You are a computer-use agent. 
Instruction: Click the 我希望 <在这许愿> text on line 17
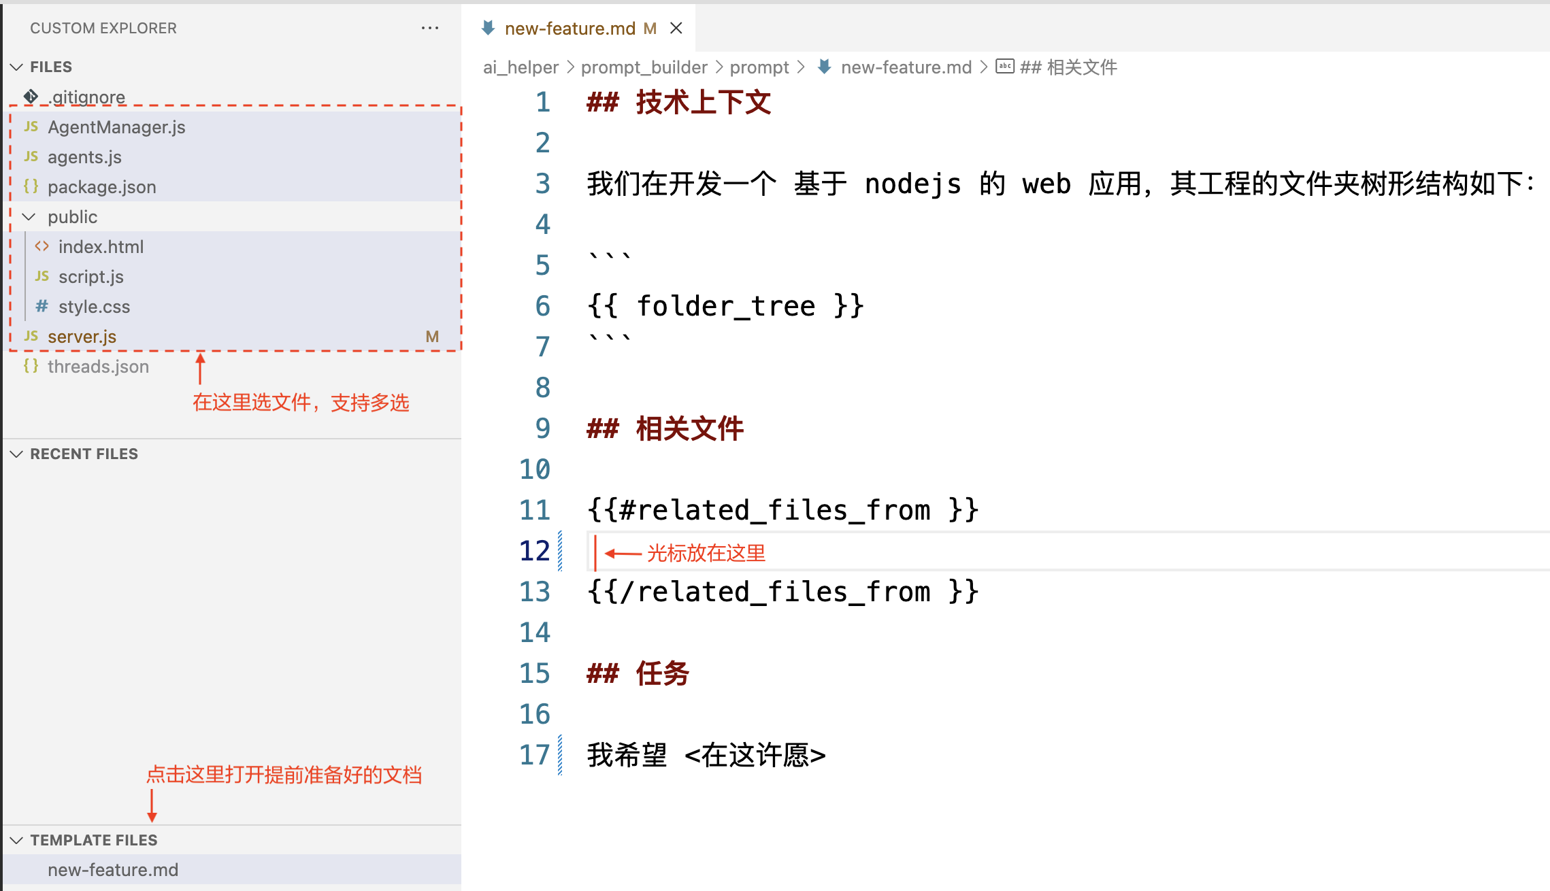pos(706,755)
